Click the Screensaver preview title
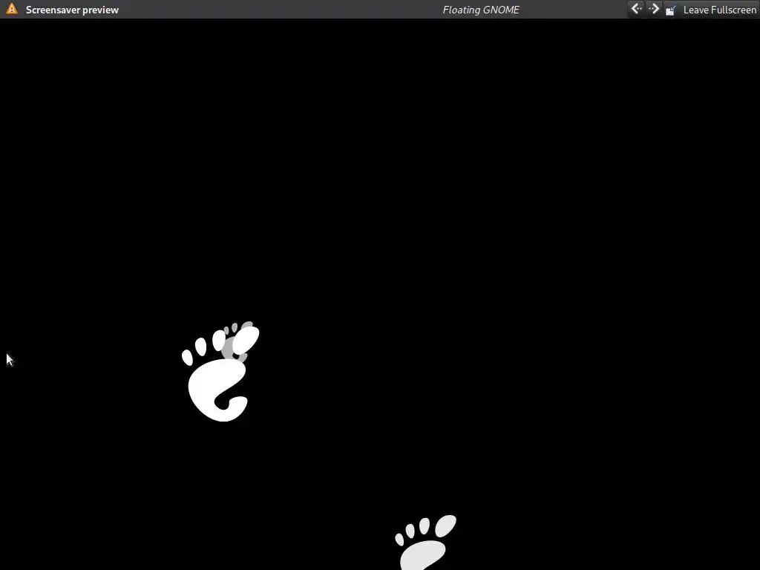 click(72, 10)
